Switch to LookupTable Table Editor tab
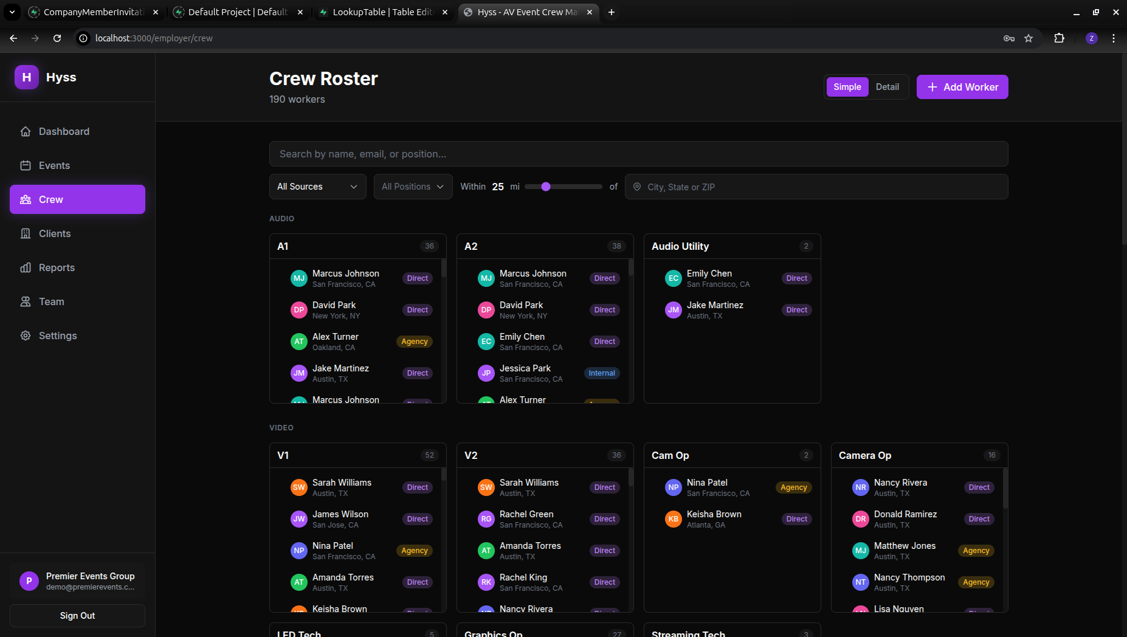The width and height of the screenshot is (1127, 637). 383,12
